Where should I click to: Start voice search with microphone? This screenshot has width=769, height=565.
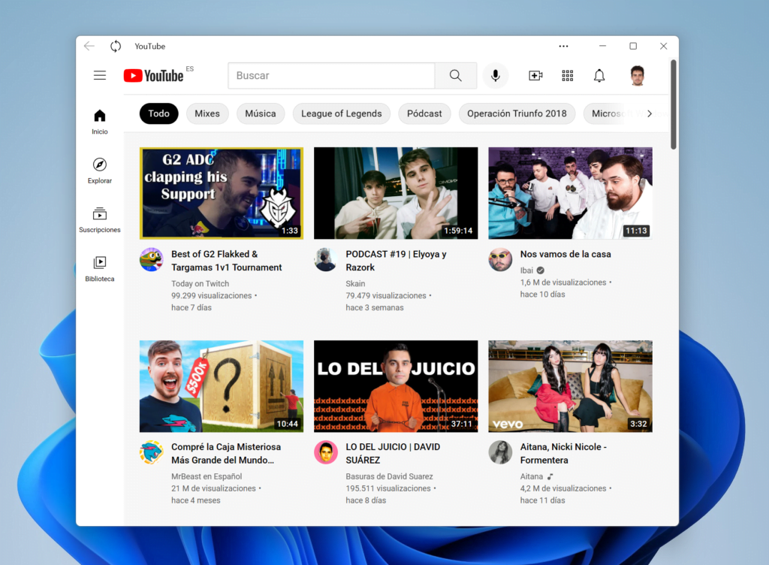[x=496, y=75]
